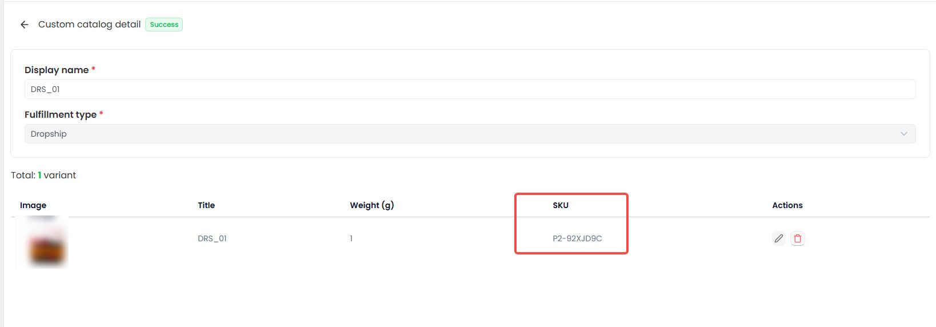Click the Actions column header
This screenshot has height=327, width=936.
(x=787, y=205)
